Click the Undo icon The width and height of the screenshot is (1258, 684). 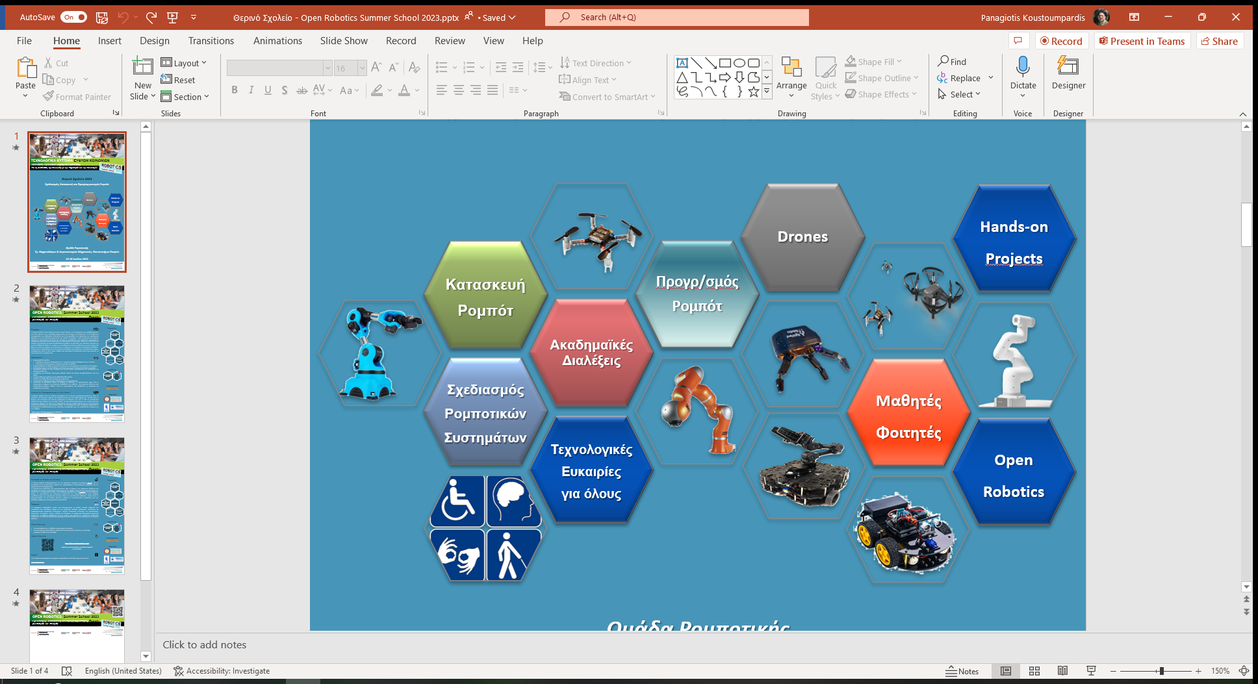(123, 18)
